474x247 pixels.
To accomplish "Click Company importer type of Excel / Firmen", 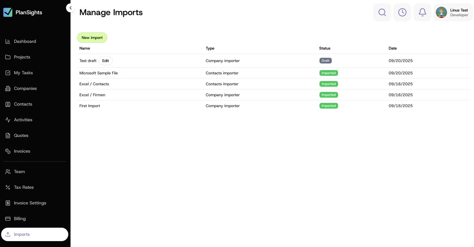I will click(223, 95).
